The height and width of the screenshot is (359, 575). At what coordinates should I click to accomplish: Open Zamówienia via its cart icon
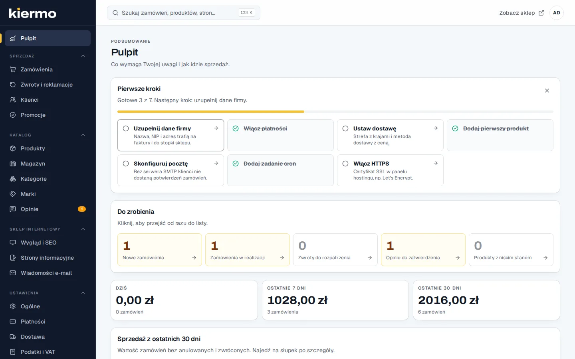[x=13, y=69]
